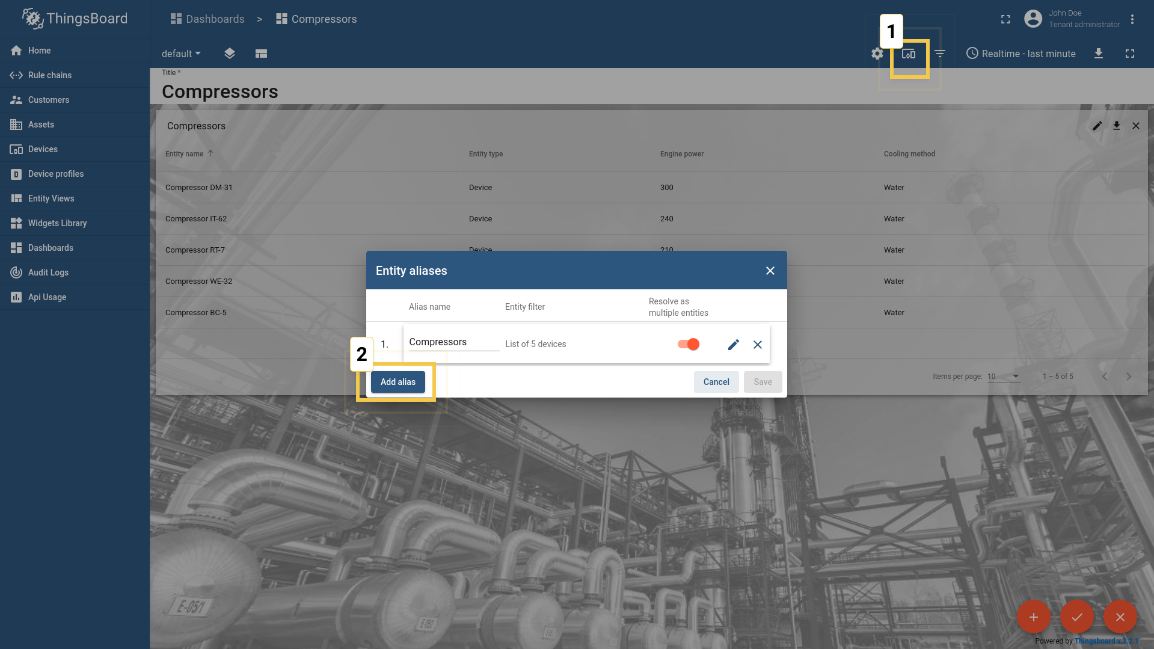
Task: Open user profile avatar icon
Action: click(x=1033, y=19)
